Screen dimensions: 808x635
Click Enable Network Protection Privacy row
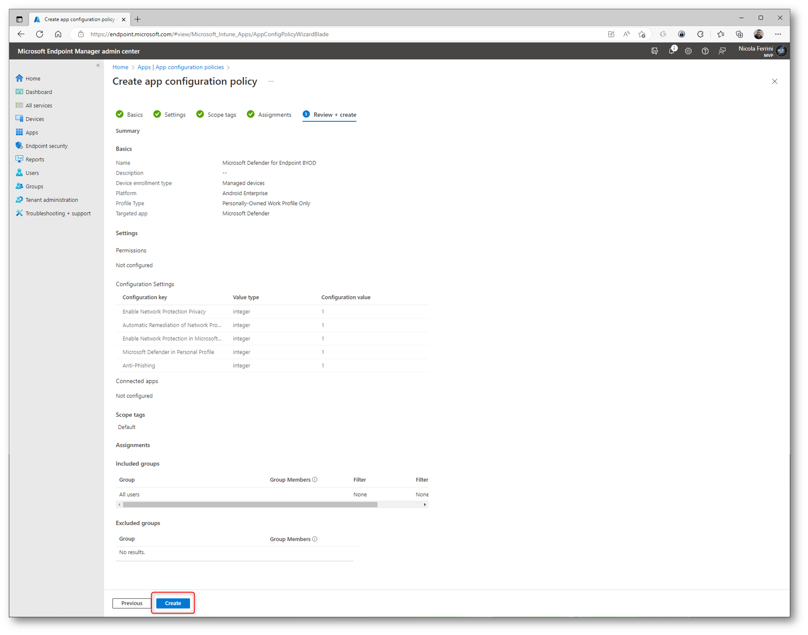click(272, 312)
